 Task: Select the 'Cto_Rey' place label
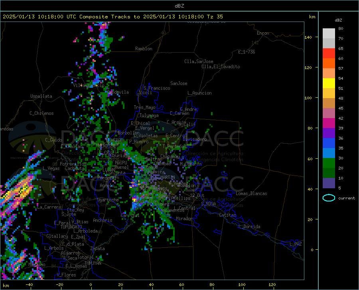point(75,210)
